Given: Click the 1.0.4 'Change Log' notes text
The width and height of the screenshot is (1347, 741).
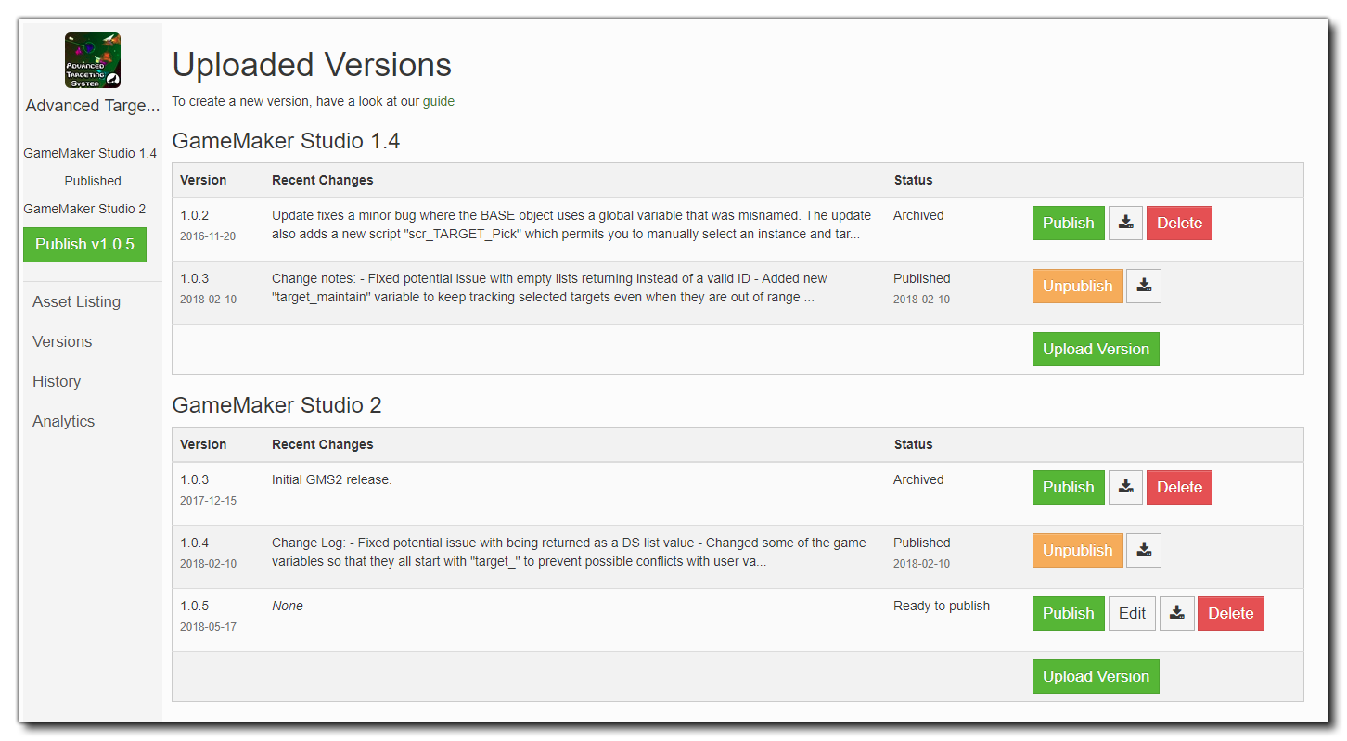Looking at the screenshot, I should 569,552.
